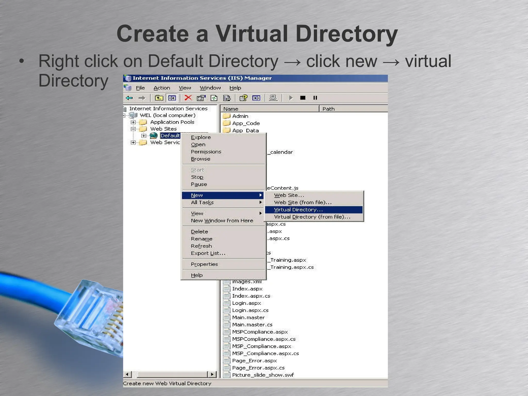Screen dimensions: 528x396
Task: Click the Forward arrow toolbar icon
Action: (142, 98)
